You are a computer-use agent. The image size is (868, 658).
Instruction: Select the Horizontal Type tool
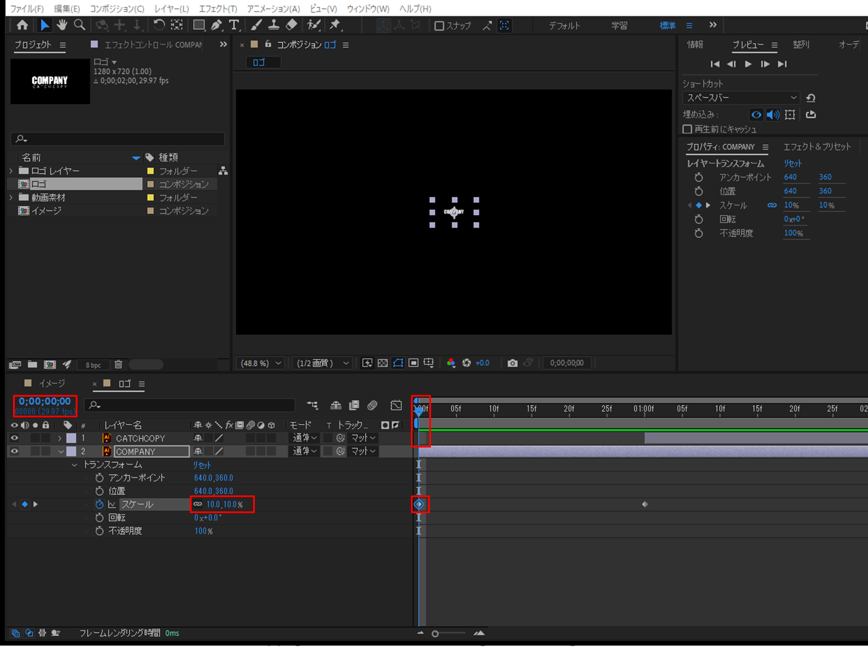pos(234,25)
